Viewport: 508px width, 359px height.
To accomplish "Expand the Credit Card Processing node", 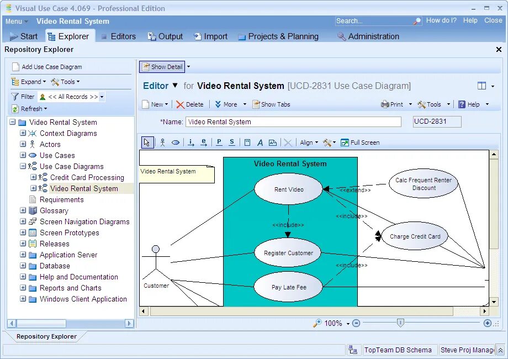I will [33, 177].
